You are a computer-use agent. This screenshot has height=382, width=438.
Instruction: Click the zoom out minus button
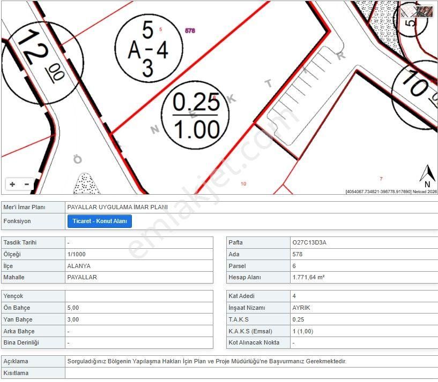(27, 184)
